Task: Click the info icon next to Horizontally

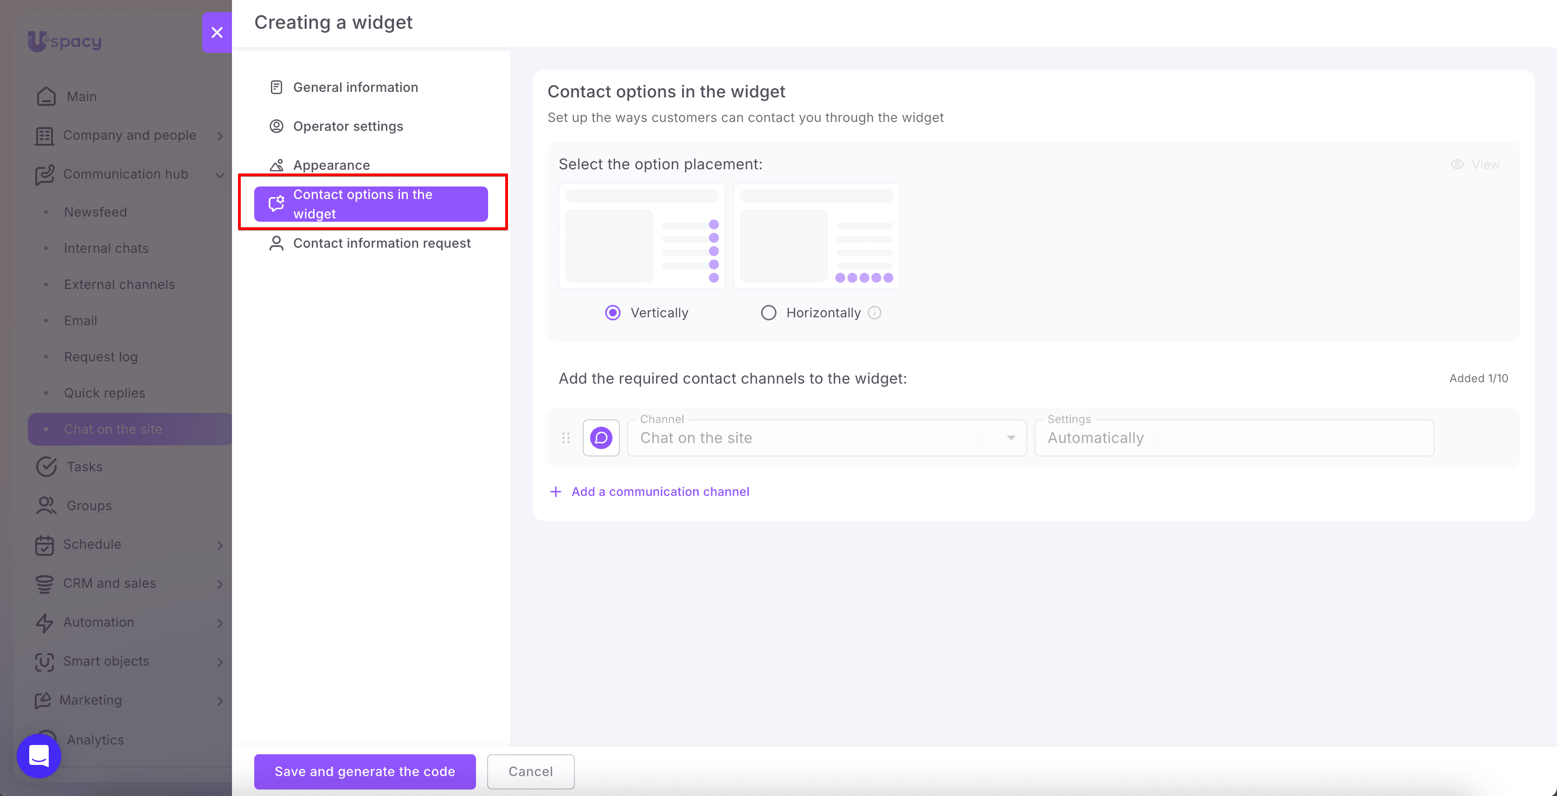Action: tap(875, 313)
